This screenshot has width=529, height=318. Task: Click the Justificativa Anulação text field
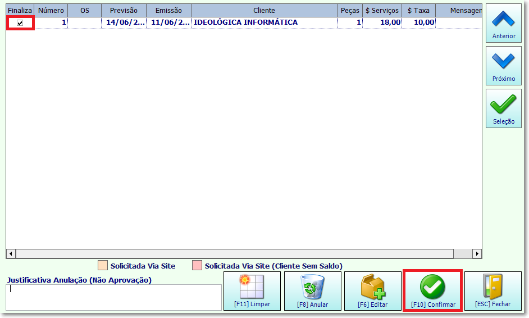(113, 297)
